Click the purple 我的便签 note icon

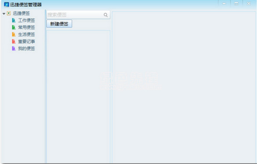14,49
